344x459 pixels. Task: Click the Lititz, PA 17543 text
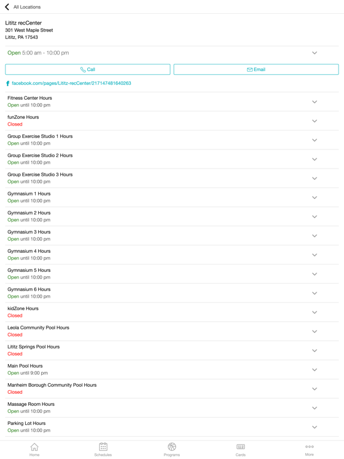(x=21, y=37)
